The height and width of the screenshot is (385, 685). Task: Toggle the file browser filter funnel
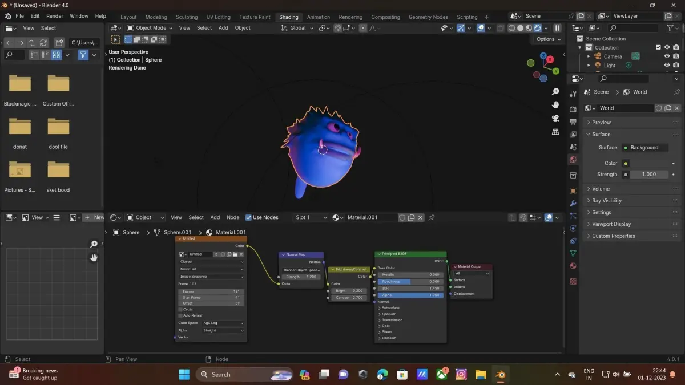[83, 55]
